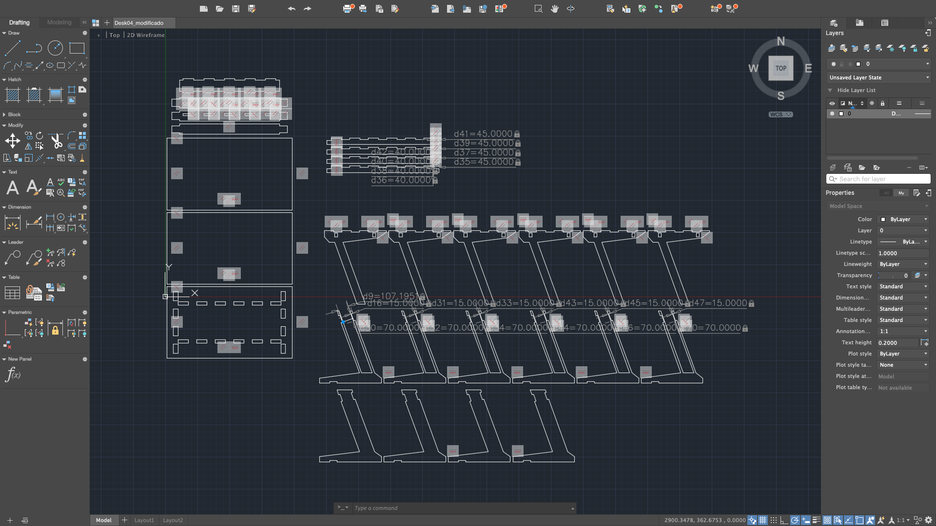Open the Parameters Manager f(x) icon
This screenshot has height=526, width=936.
(13, 375)
